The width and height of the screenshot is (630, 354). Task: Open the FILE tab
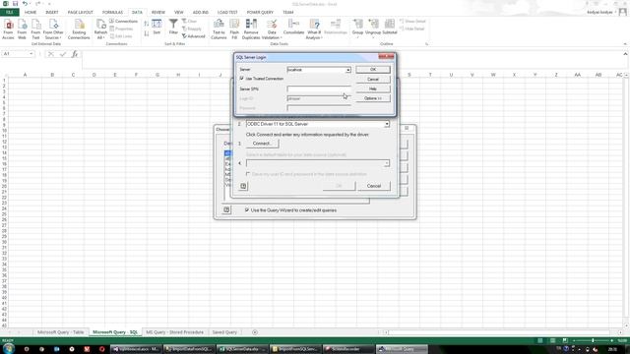click(x=9, y=12)
